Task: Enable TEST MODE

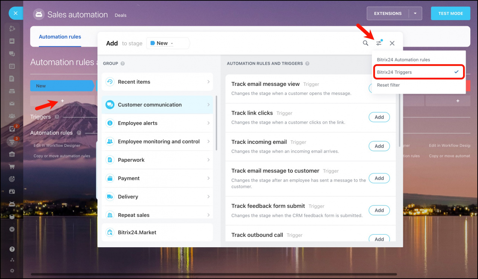Action: pyautogui.click(x=450, y=13)
